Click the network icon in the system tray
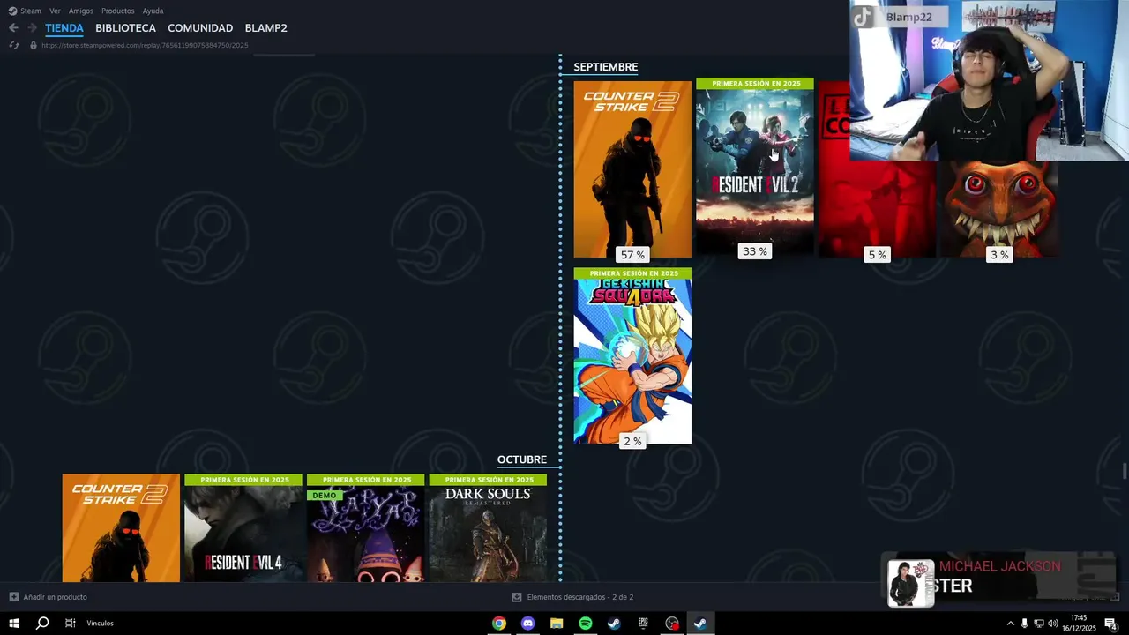The image size is (1129, 635). [x=1038, y=624]
